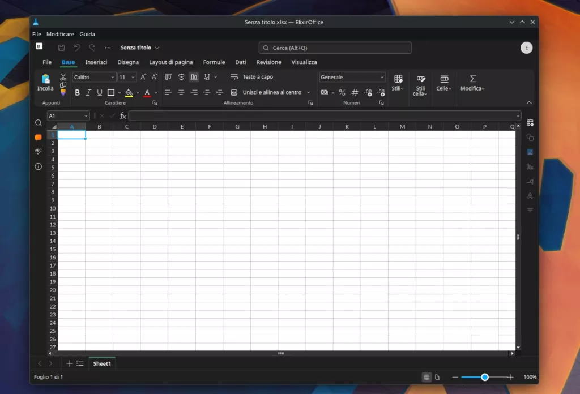Click the Incolla paste icon
Viewport: 580px width, 394px height.
(x=45, y=79)
